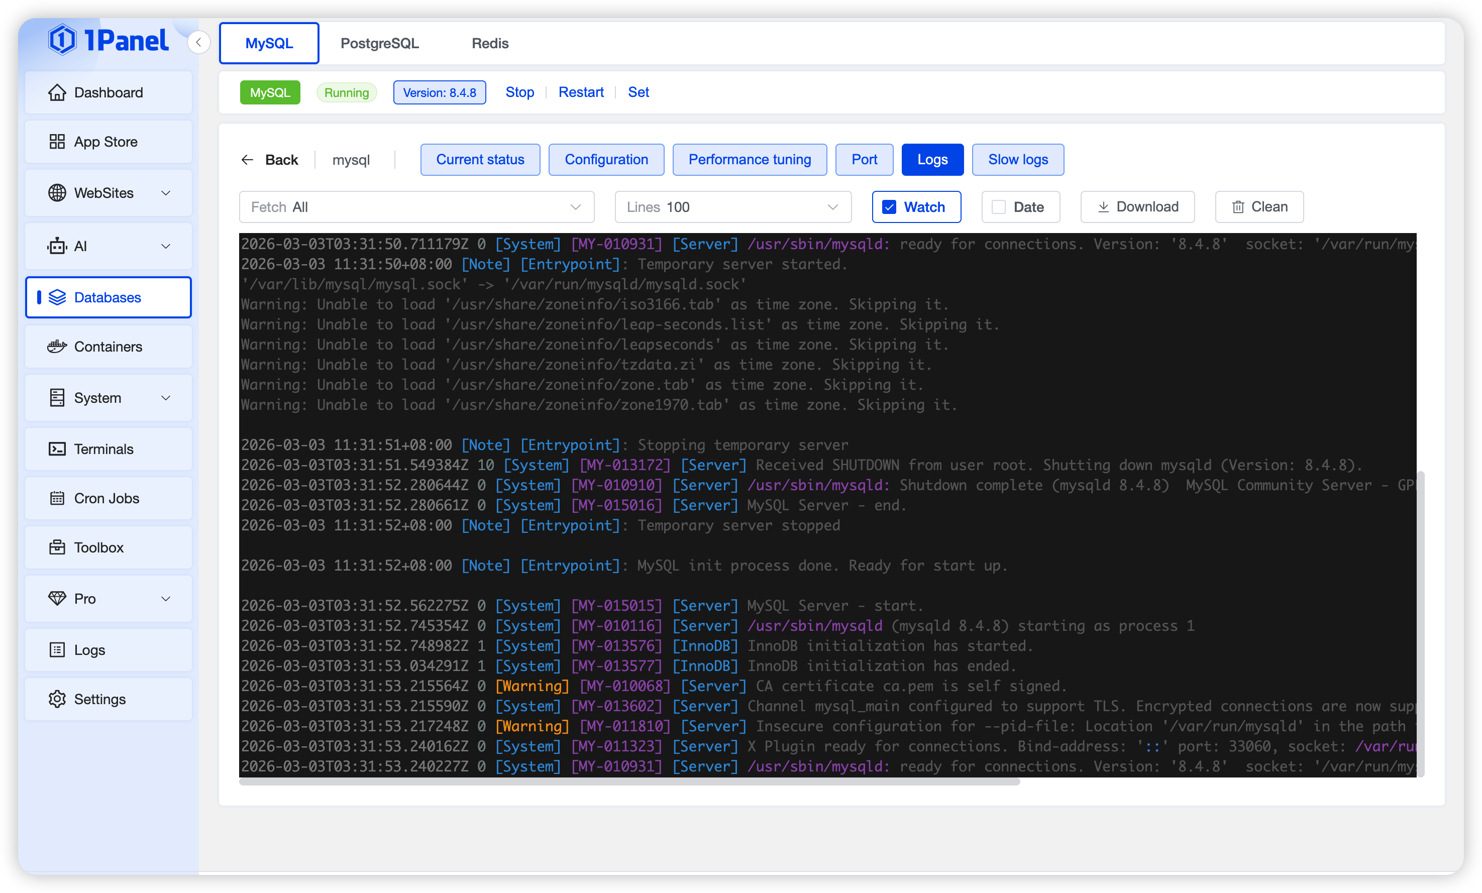
Task: Open the Slow logs tab
Action: click(1018, 160)
